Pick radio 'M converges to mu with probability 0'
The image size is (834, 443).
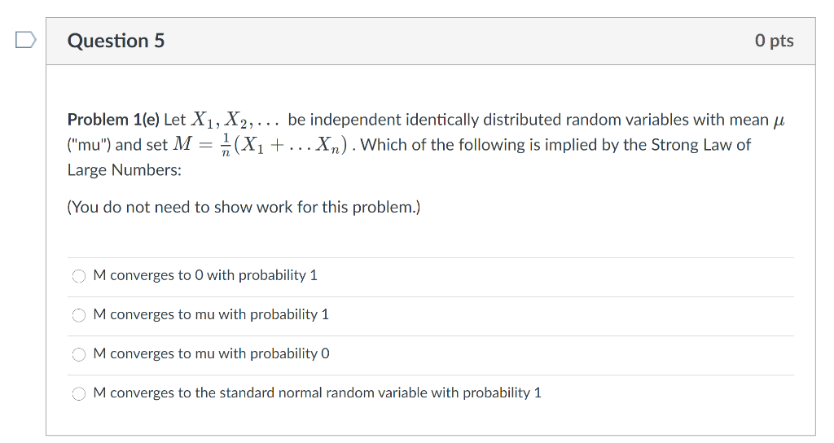[79, 355]
